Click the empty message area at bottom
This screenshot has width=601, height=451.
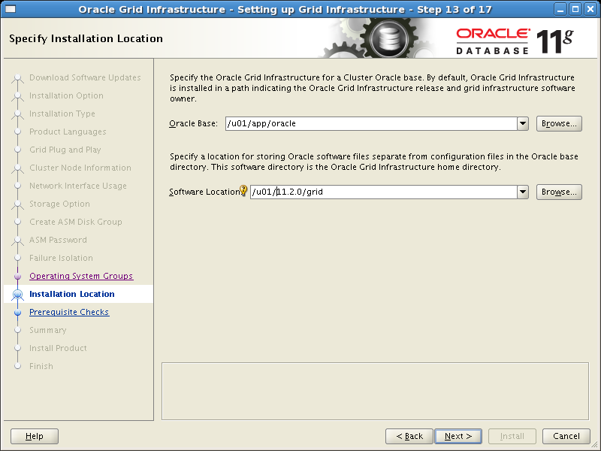[375, 391]
